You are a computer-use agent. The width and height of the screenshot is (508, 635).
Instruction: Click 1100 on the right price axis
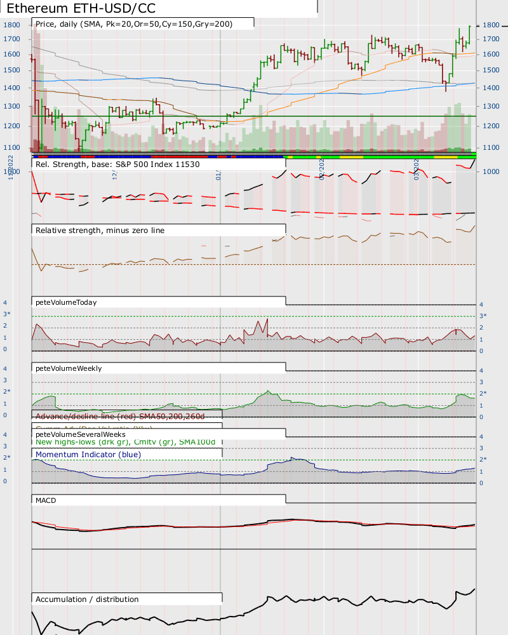tap(491, 148)
